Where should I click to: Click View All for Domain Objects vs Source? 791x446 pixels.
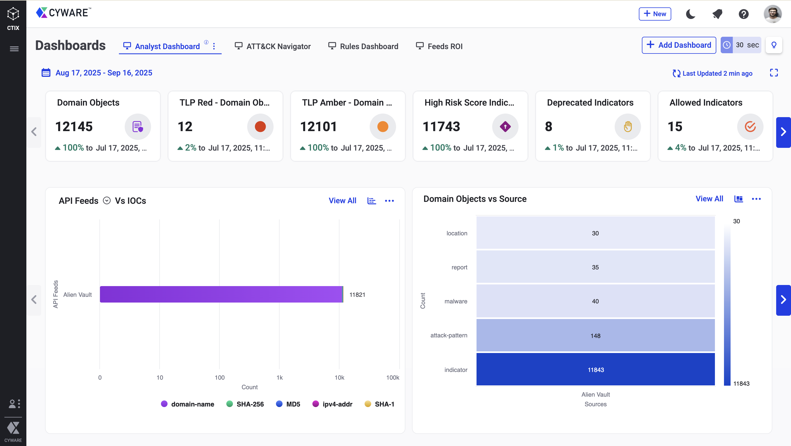(709, 199)
